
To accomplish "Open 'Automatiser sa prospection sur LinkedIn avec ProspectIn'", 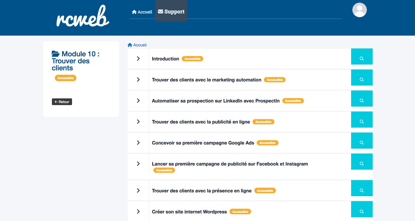I will point(216,101).
